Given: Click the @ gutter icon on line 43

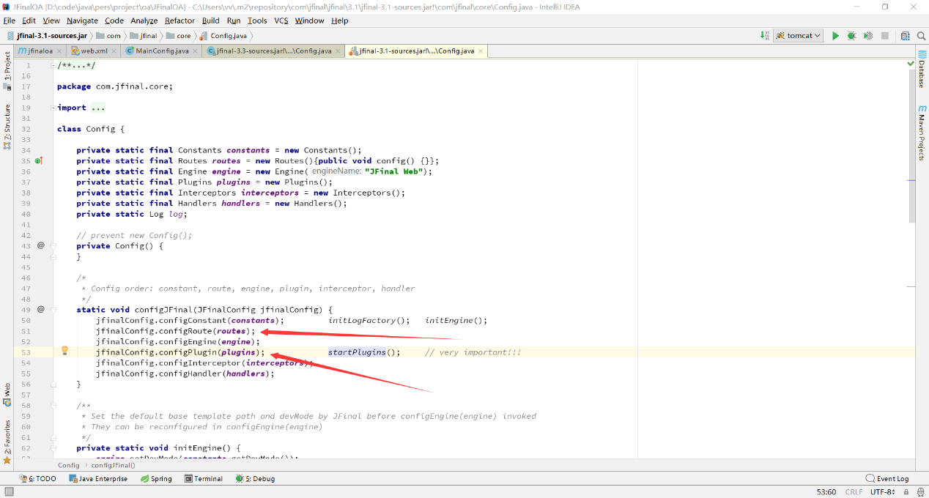Looking at the screenshot, I should tap(41, 245).
